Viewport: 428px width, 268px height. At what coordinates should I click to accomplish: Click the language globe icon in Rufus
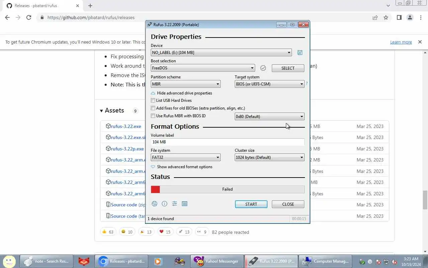(x=154, y=204)
